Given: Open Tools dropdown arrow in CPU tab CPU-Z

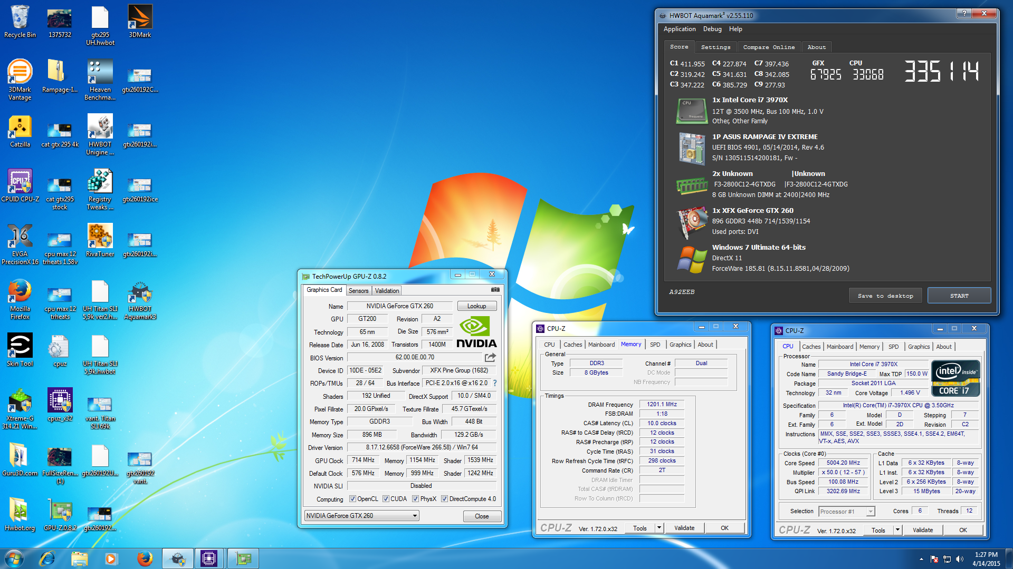Looking at the screenshot, I should (897, 530).
